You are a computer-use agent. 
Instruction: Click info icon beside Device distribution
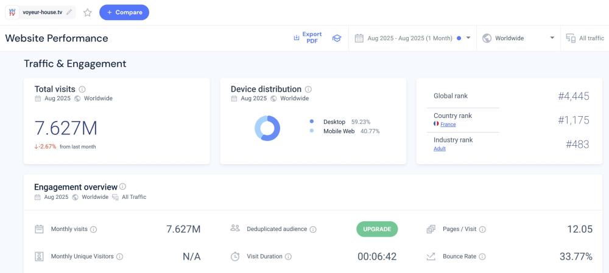[308, 89]
